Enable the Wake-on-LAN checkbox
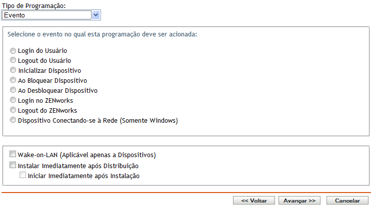 click(13, 155)
